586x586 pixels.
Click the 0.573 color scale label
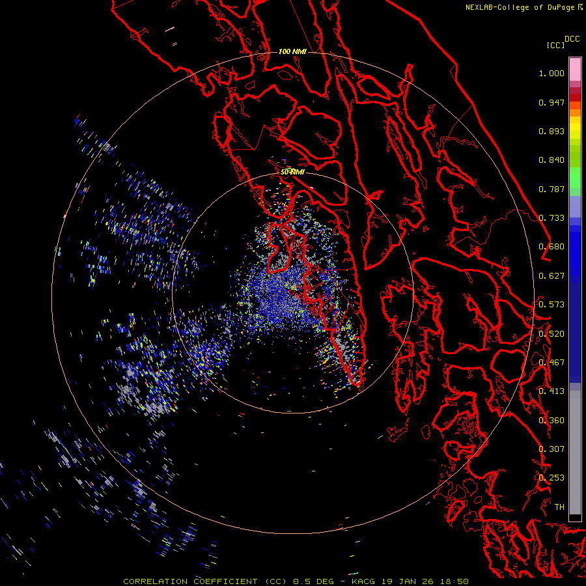tap(551, 305)
